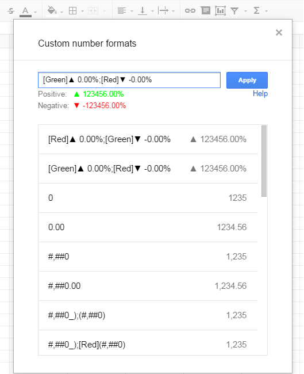Click the Apply button
This screenshot has height=374, width=304.
tap(247, 80)
